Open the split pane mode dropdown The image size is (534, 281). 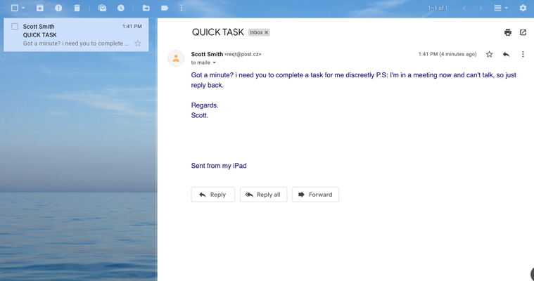pos(500,8)
